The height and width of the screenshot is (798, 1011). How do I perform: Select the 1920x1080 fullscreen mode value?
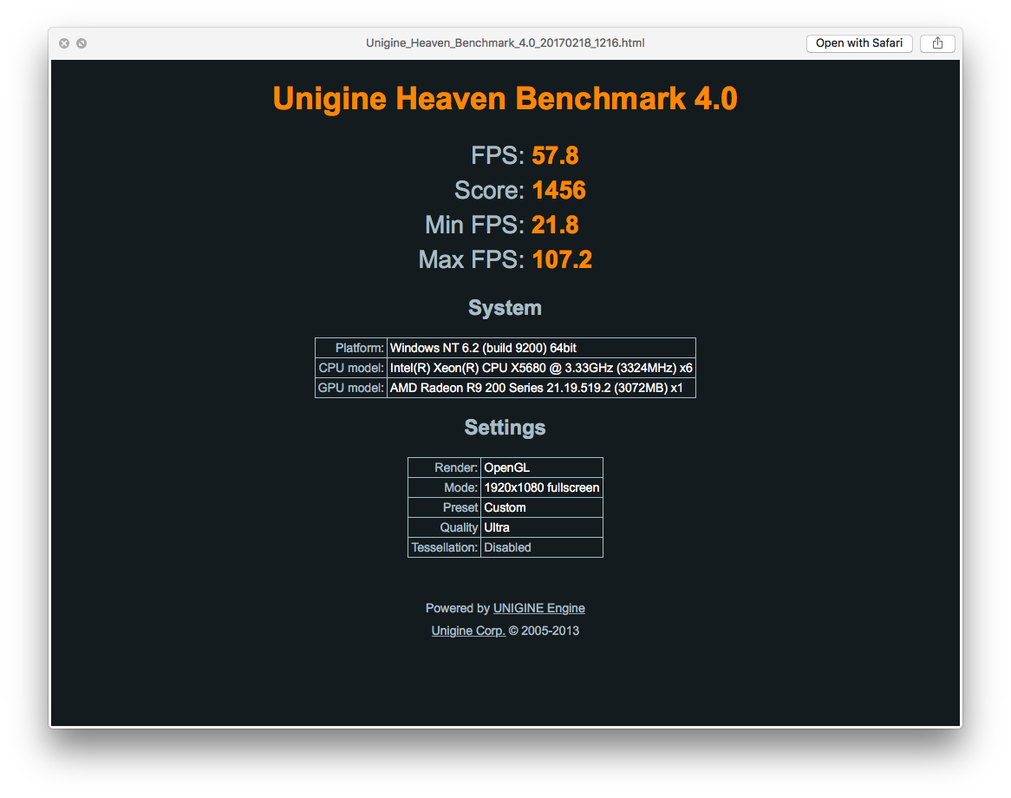tap(542, 487)
